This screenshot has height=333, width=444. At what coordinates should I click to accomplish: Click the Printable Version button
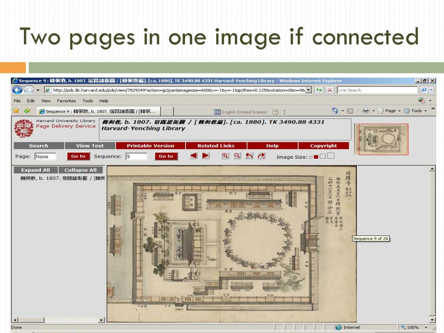point(150,146)
